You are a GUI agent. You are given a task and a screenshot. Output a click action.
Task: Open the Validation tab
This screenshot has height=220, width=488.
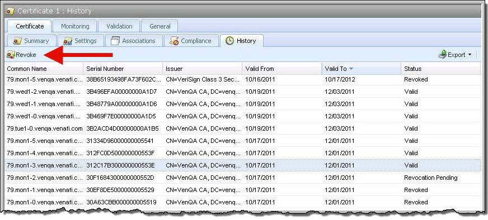point(119,26)
